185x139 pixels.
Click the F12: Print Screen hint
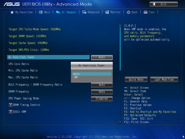pos(136,122)
